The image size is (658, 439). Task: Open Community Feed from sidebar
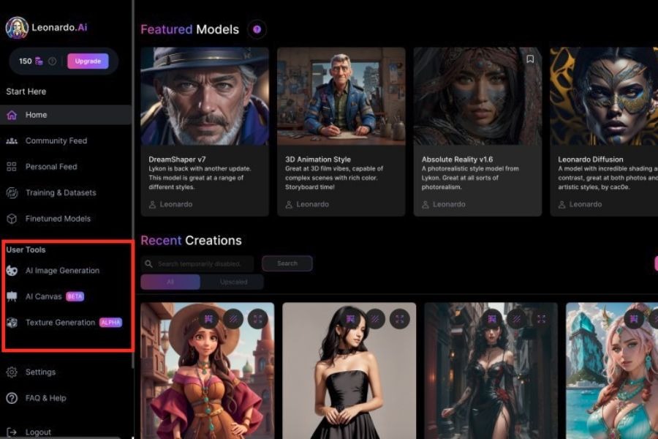point(56,140)
